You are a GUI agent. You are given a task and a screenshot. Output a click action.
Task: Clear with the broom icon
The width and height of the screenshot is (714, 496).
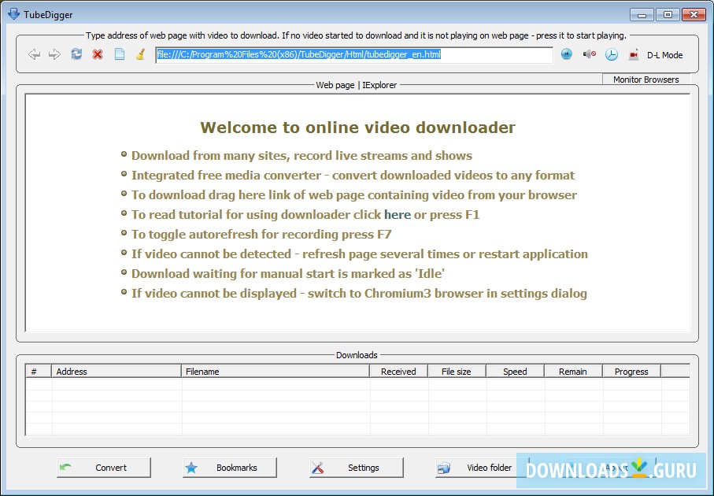(140, 54)
